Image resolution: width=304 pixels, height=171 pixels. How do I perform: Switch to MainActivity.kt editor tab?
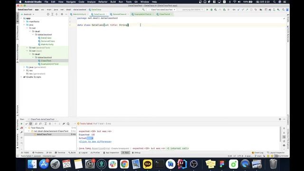79,14
